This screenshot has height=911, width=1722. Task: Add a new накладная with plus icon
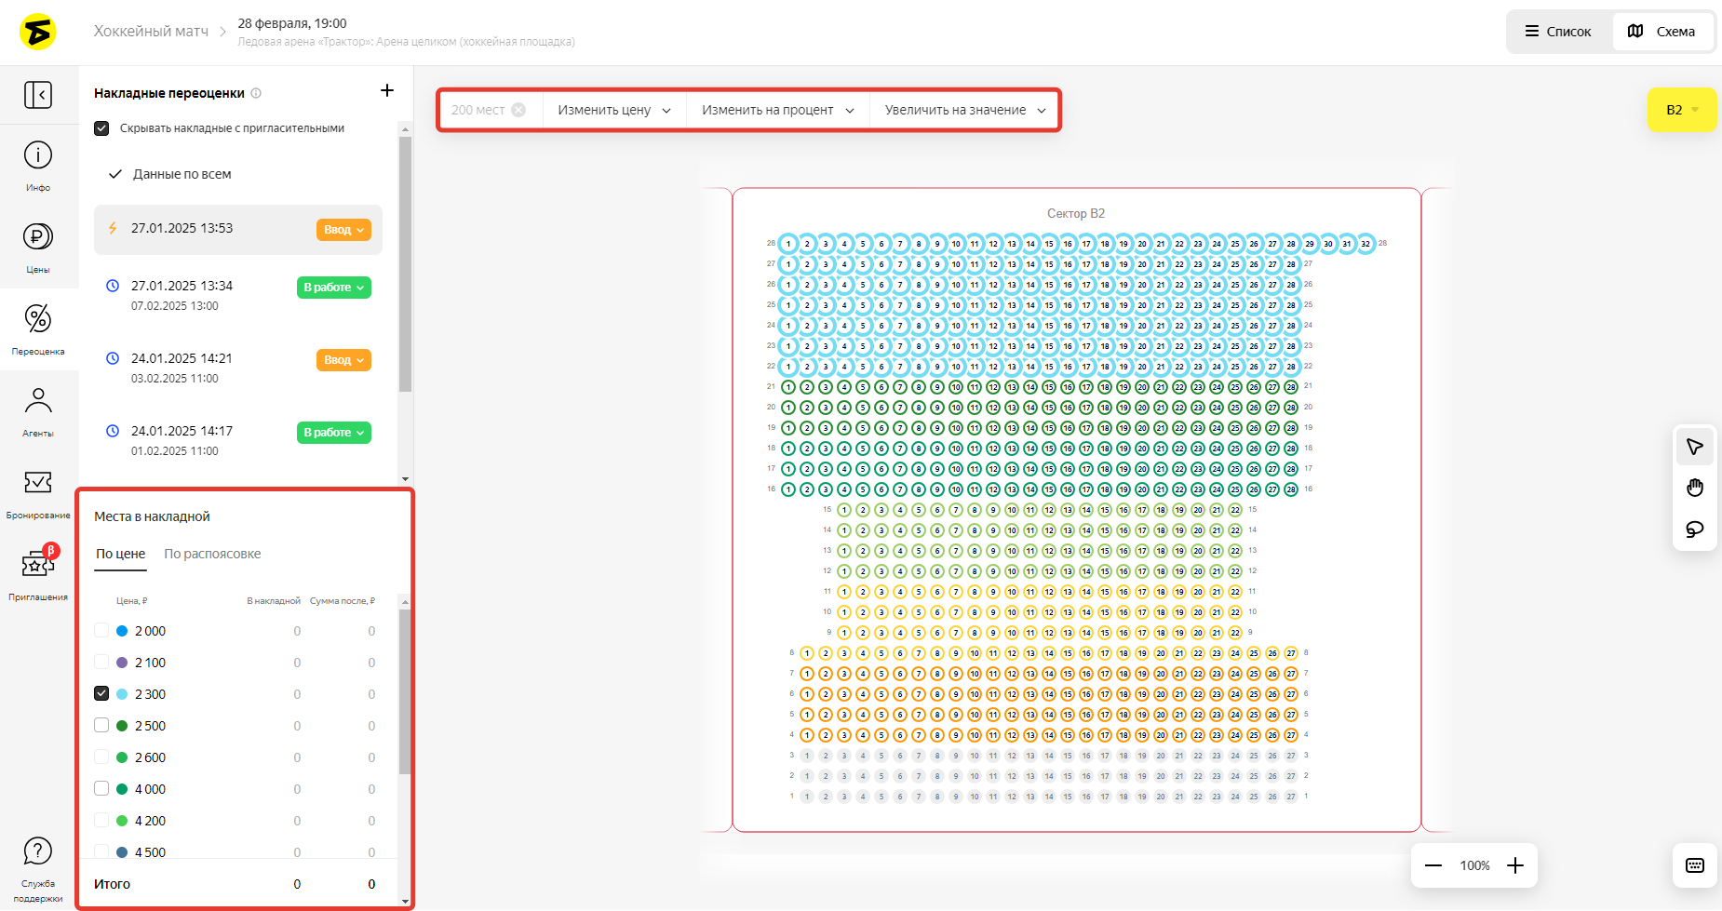(387, 90)
